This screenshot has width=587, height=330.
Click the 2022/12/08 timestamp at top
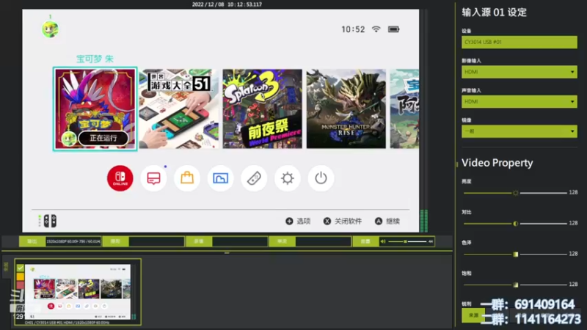227,4
